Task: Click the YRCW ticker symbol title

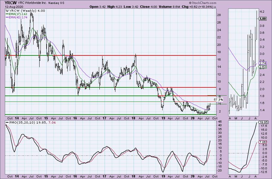Action: 11,3
